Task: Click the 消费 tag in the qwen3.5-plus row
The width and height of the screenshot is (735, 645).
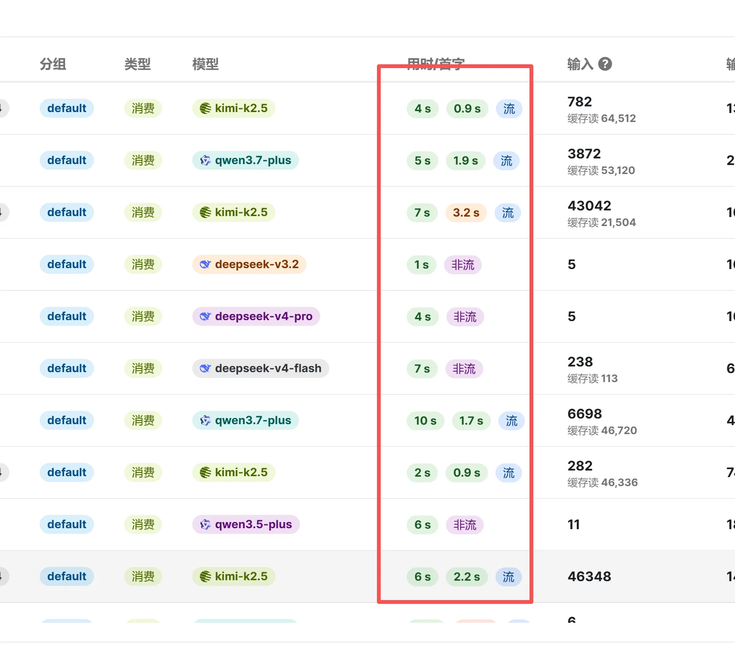Action: coord(143,524)
